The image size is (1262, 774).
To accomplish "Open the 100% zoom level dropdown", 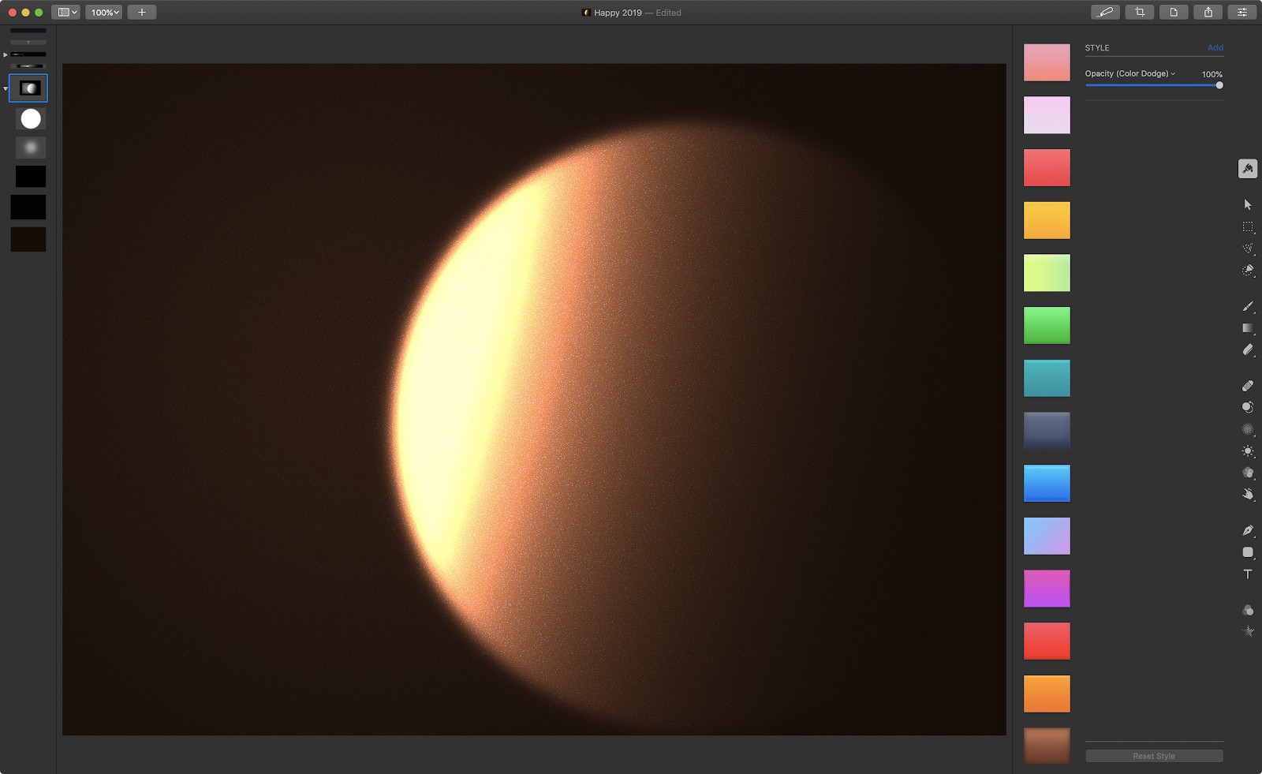I will tap(104, 13).
